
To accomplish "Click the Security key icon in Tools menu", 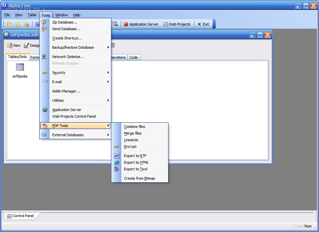I will pos(45,73).
